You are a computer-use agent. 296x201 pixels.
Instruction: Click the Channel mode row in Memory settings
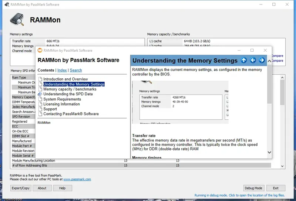pyautogui.click(x=23, y=51)
